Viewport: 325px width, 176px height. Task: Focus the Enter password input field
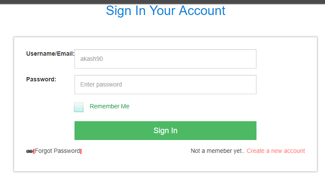165,85
